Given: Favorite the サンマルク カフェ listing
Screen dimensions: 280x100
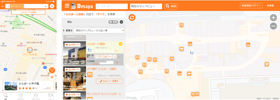Looking at the screenshot, I should coord(73,95).
